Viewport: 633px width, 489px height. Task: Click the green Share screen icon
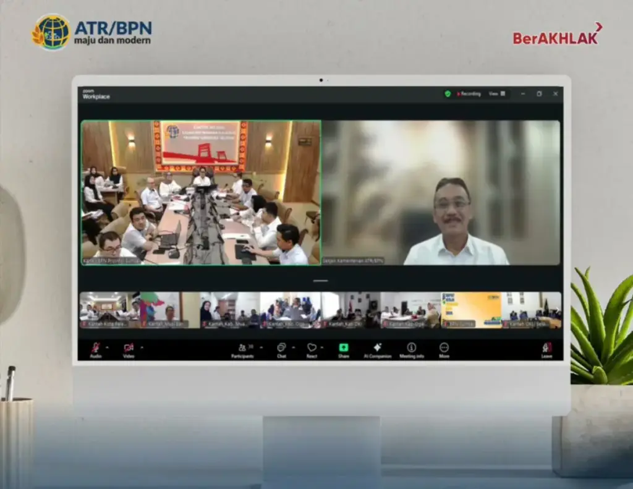pyautogui.click(x=343, y=349)
